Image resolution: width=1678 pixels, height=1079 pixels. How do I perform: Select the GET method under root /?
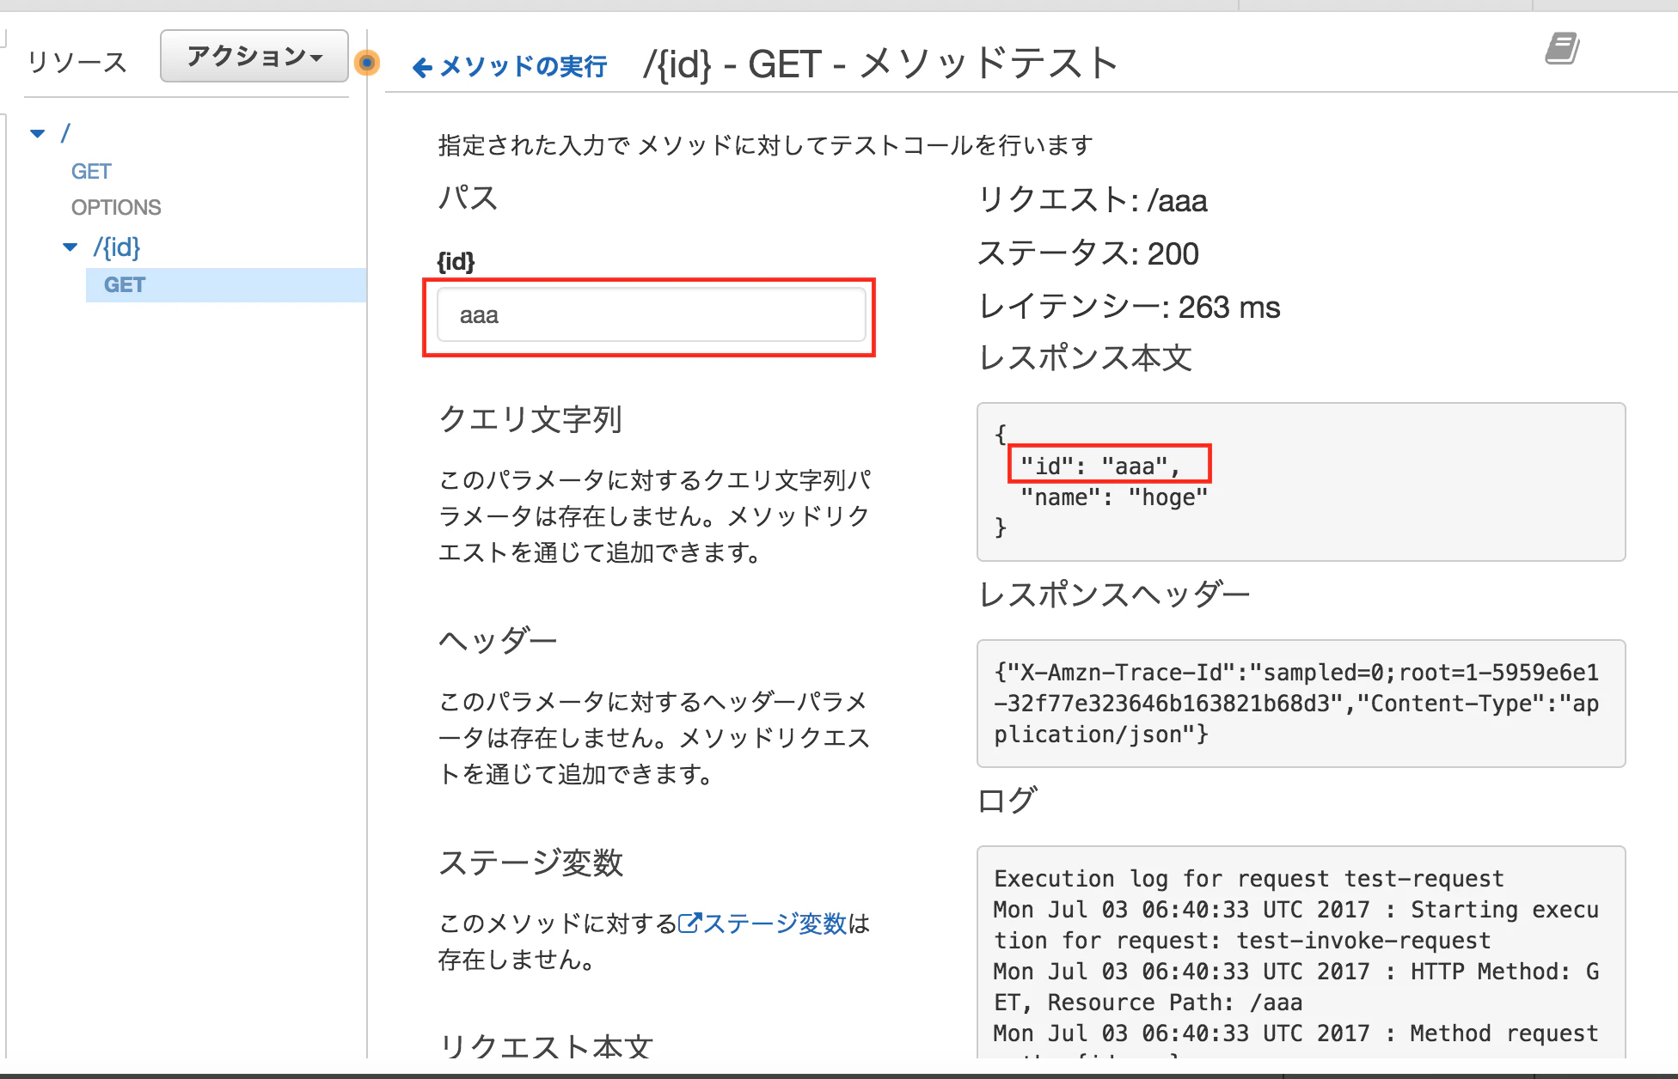coord(91,172)
